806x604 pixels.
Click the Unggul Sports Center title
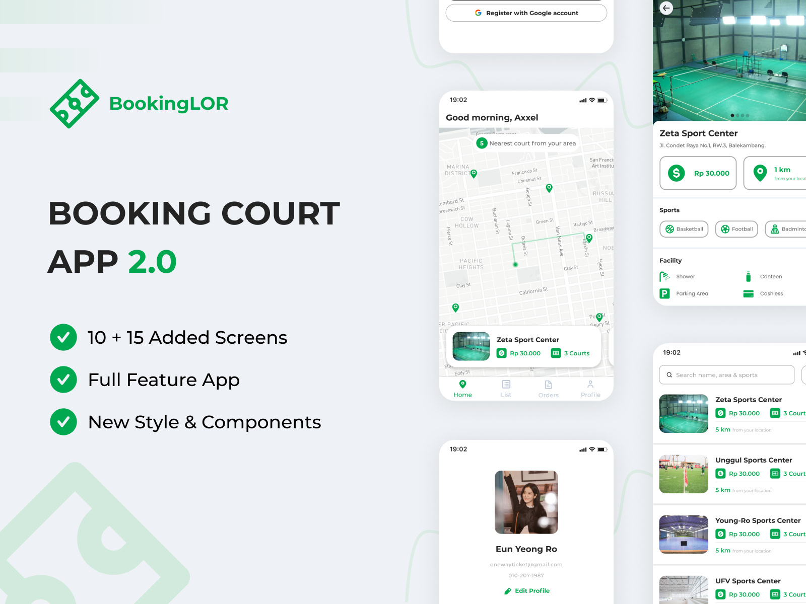coord(754,460)
